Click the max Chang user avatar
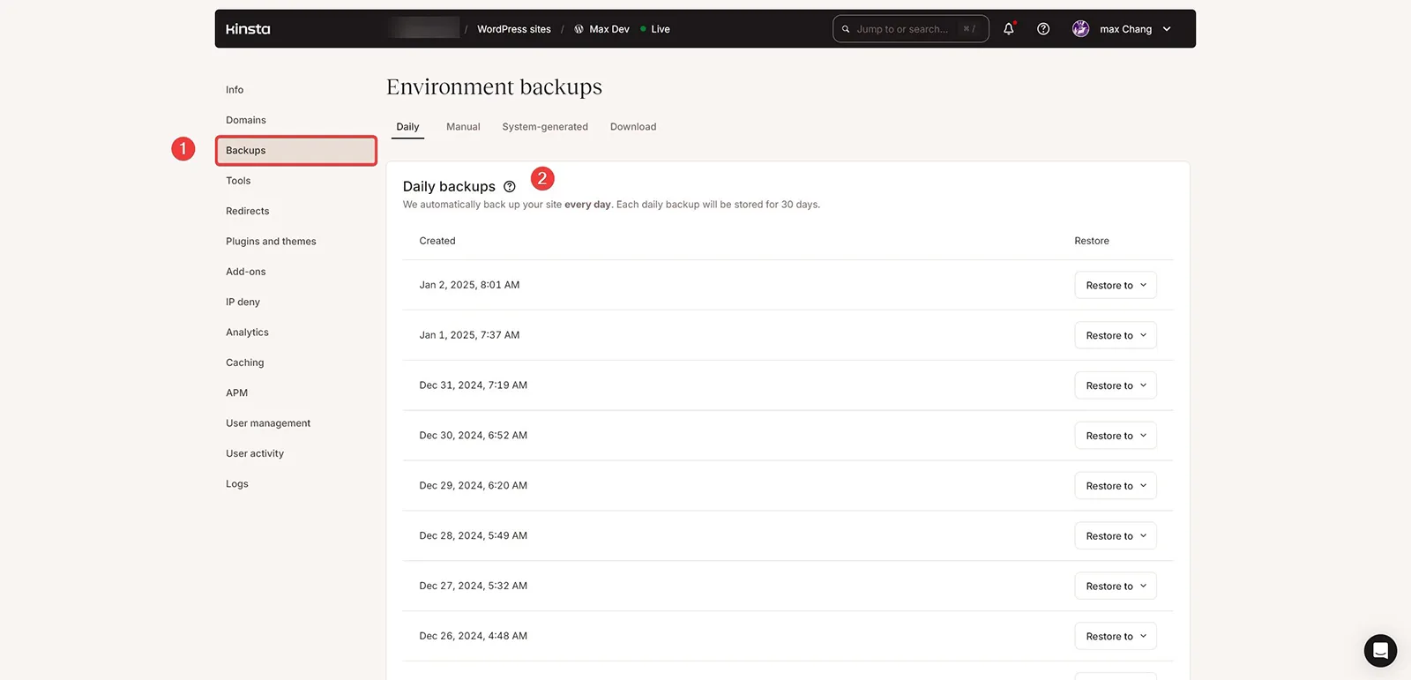The width and height of the screenshot is (1411, 680). [x=1080, y=29]
